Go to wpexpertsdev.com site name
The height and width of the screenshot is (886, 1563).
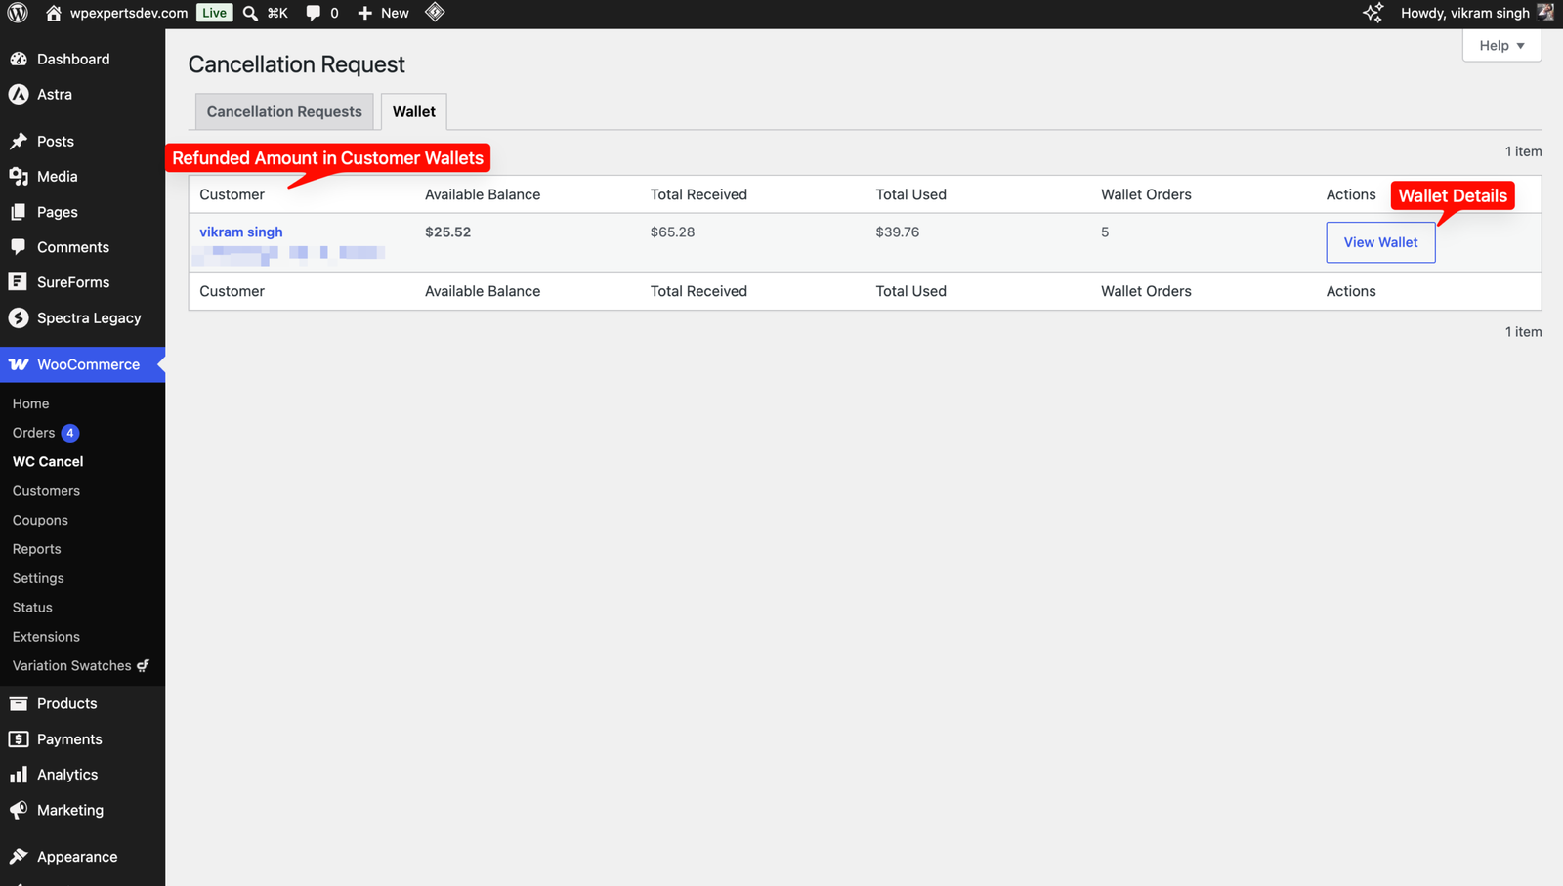129,13
